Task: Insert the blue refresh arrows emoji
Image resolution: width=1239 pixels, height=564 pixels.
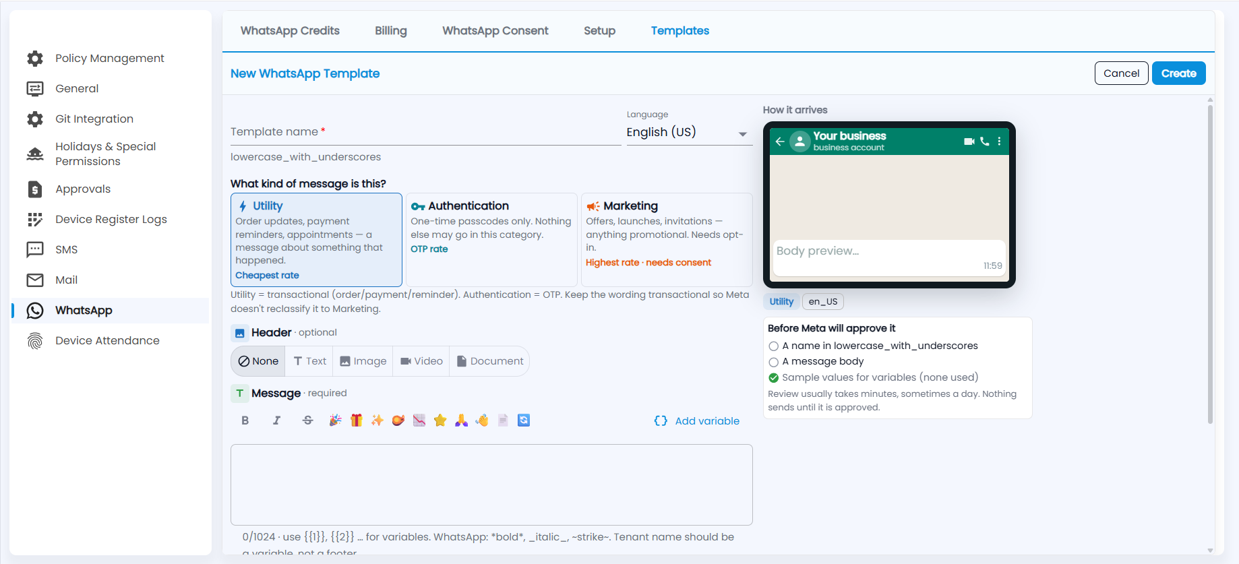Action: [524, 420]
